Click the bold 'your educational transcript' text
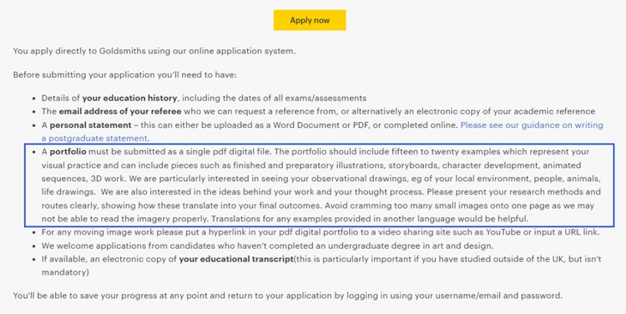The width and height of the screenshot is (626, 314). [x=236, y=259]
